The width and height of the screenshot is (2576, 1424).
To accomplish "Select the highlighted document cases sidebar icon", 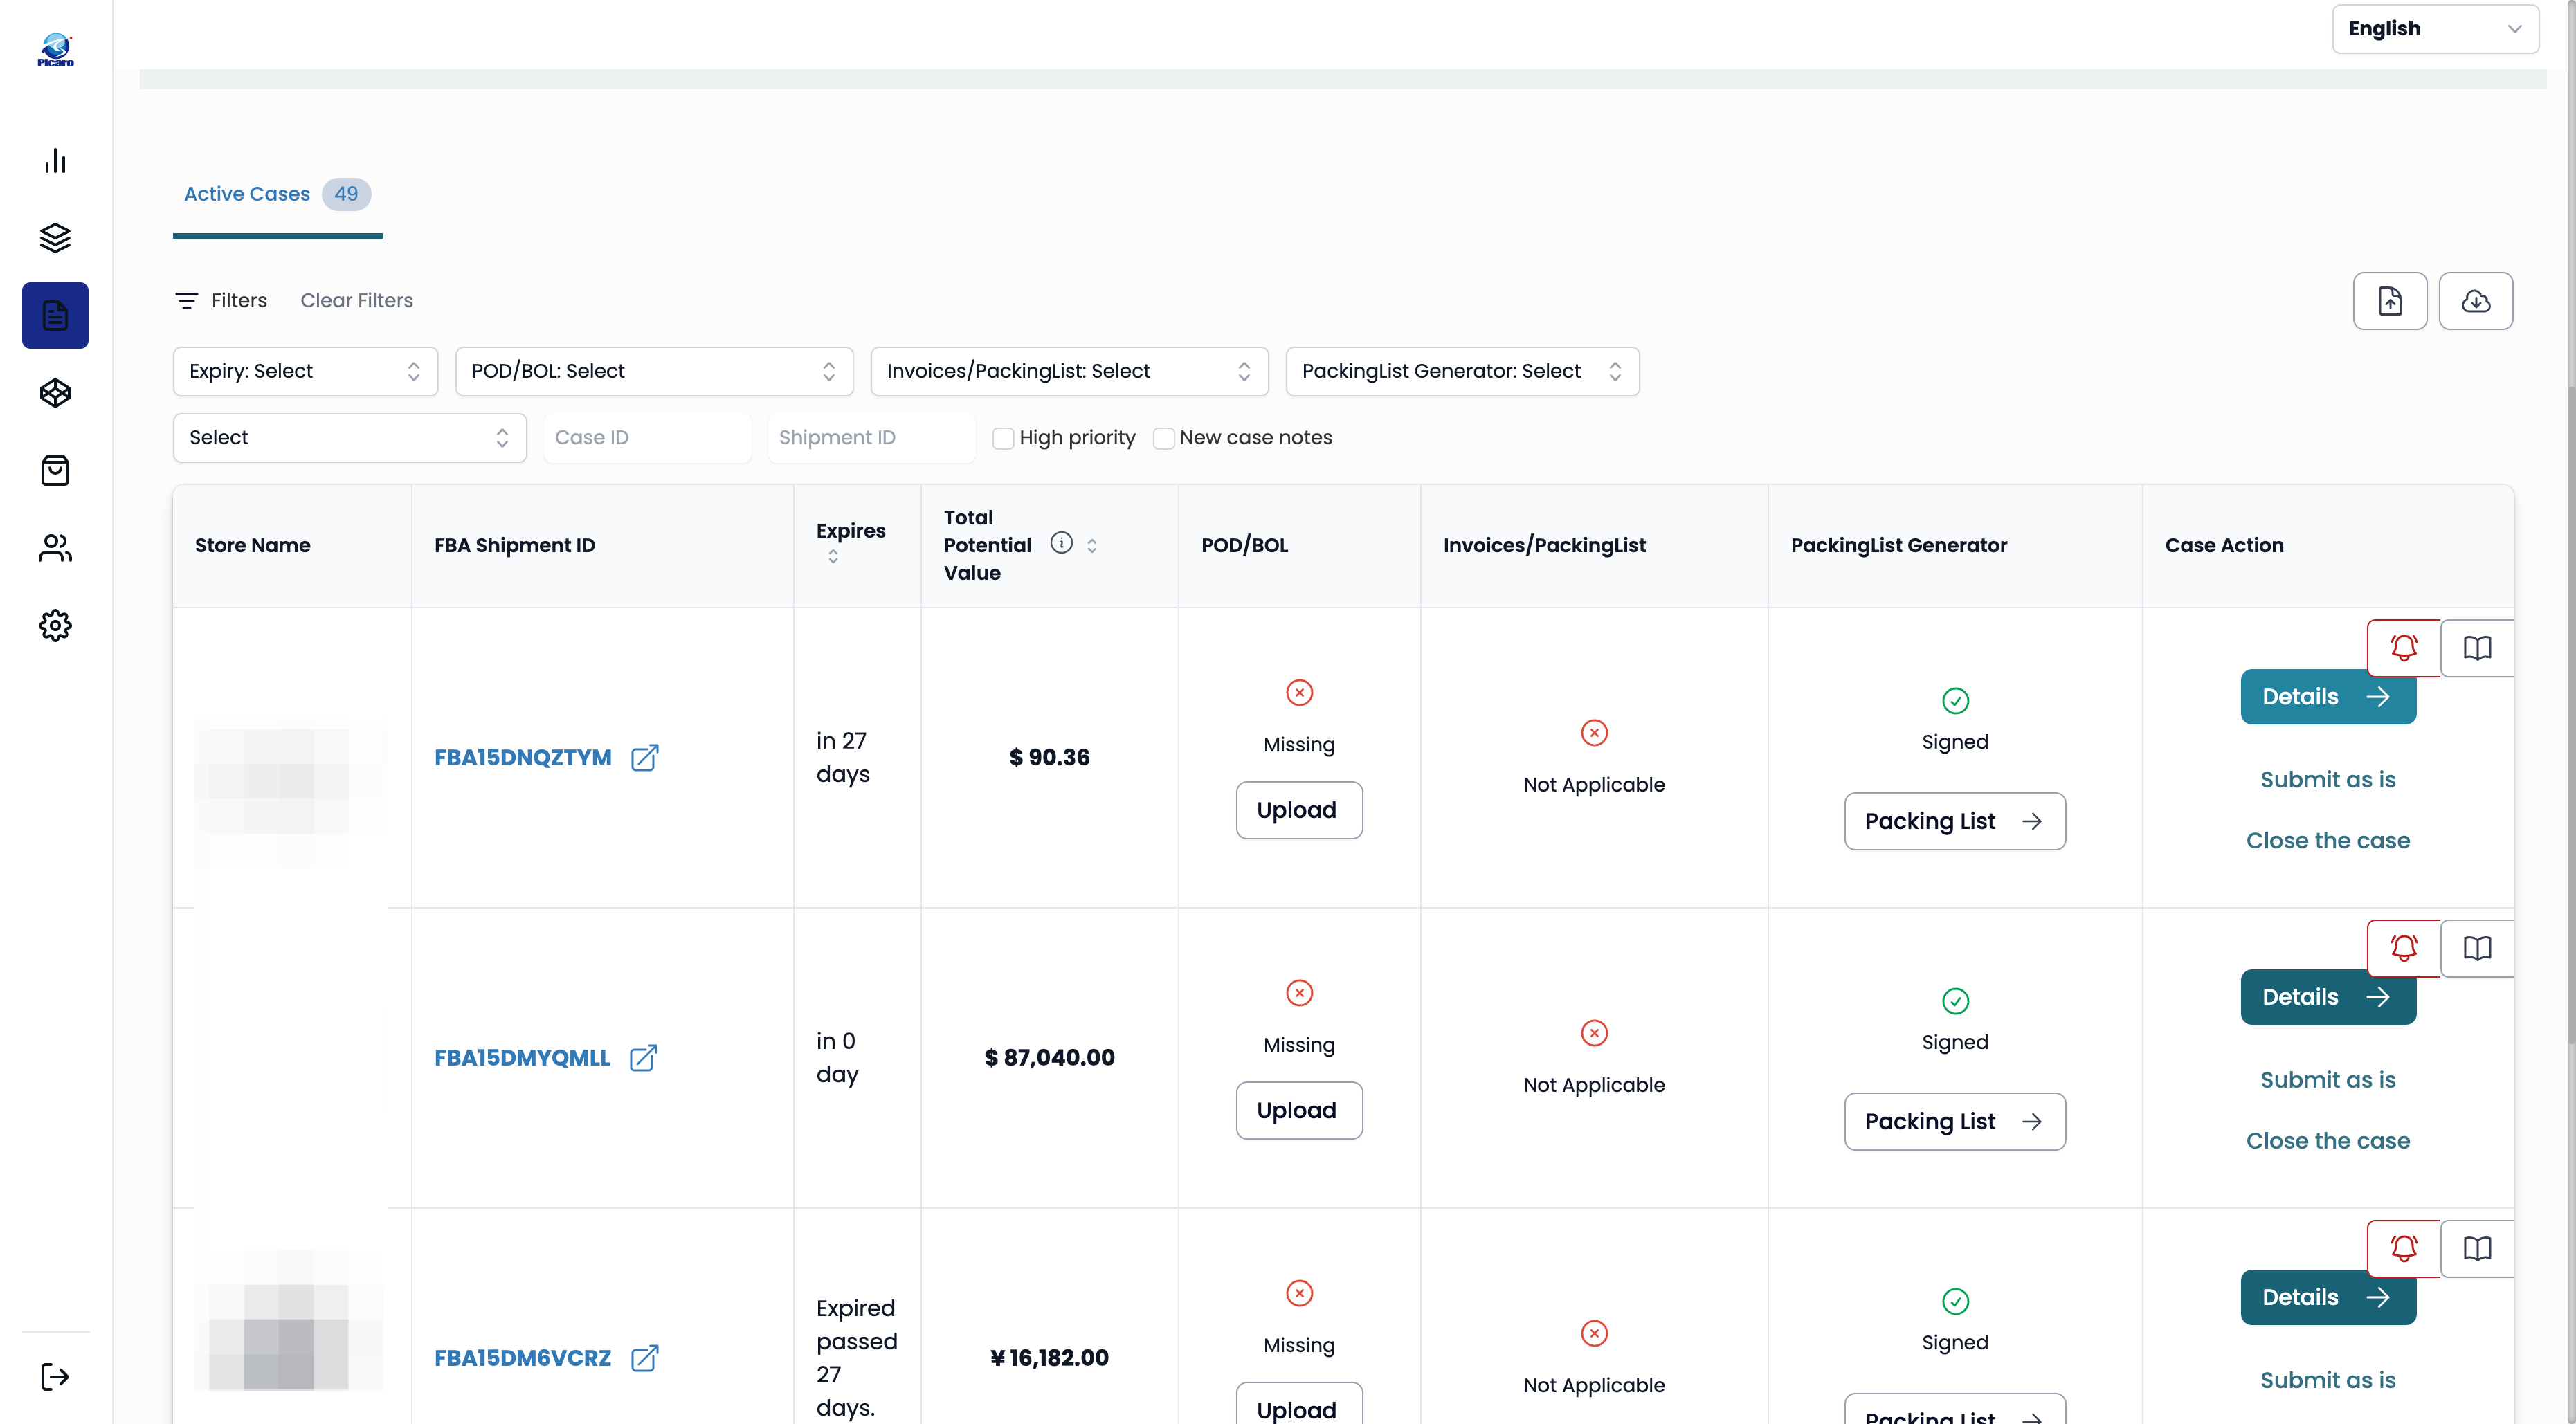I will click(55, 315).
